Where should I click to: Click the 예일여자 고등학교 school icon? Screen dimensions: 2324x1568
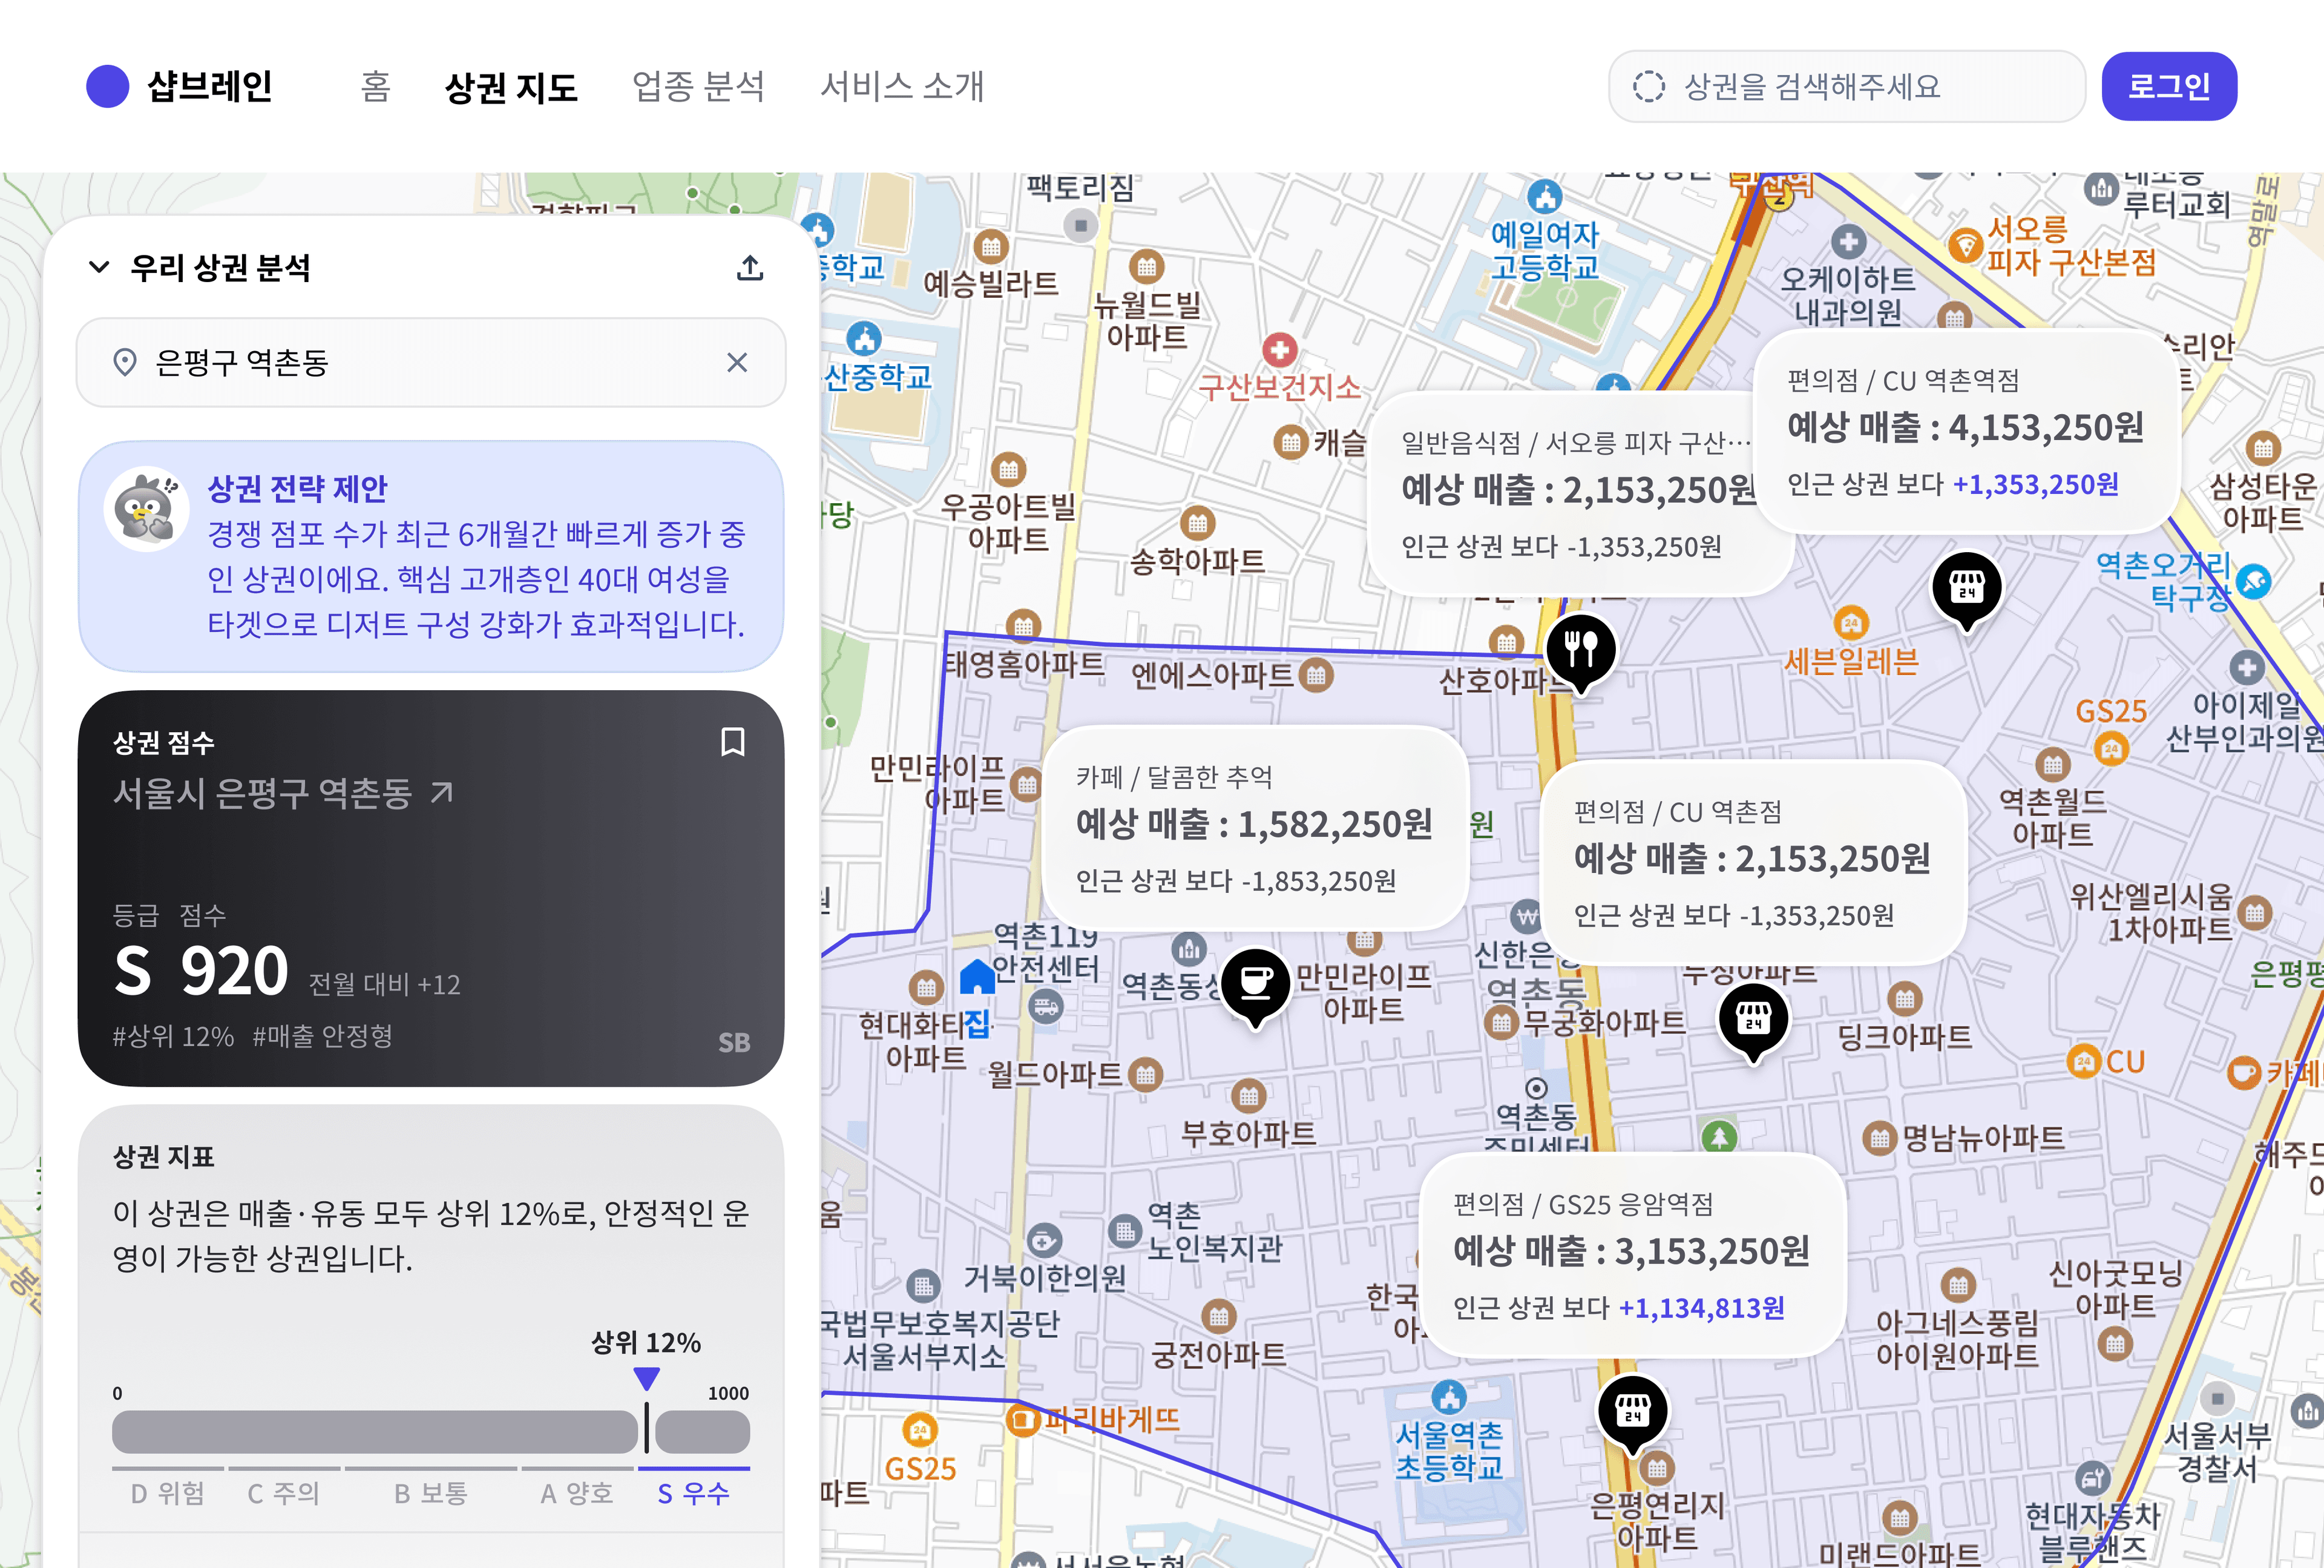pos(1544,196)
